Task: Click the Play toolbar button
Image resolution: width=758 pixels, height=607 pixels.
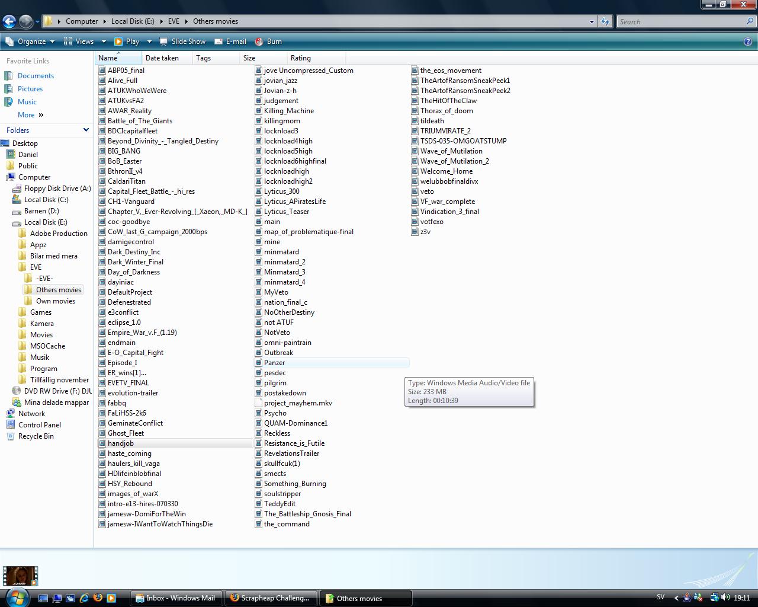Action: tap(127, 41)
